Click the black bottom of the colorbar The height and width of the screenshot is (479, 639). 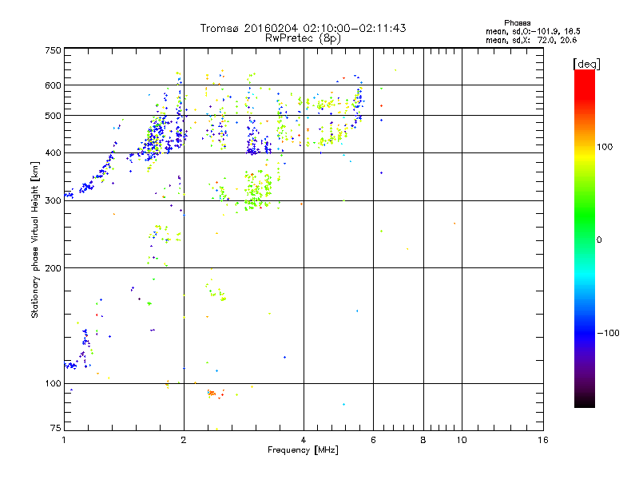[585, 403]
